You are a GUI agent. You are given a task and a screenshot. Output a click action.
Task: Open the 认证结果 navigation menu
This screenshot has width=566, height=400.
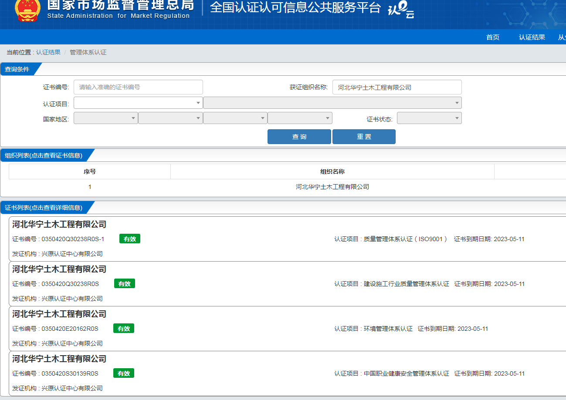pos(532,37)
